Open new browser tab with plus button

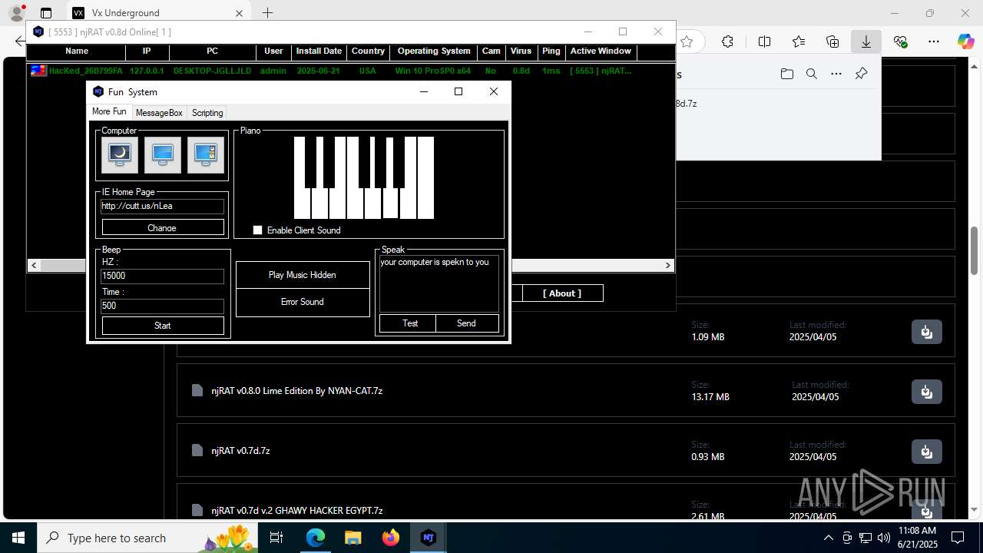click(x=267, y=13)
